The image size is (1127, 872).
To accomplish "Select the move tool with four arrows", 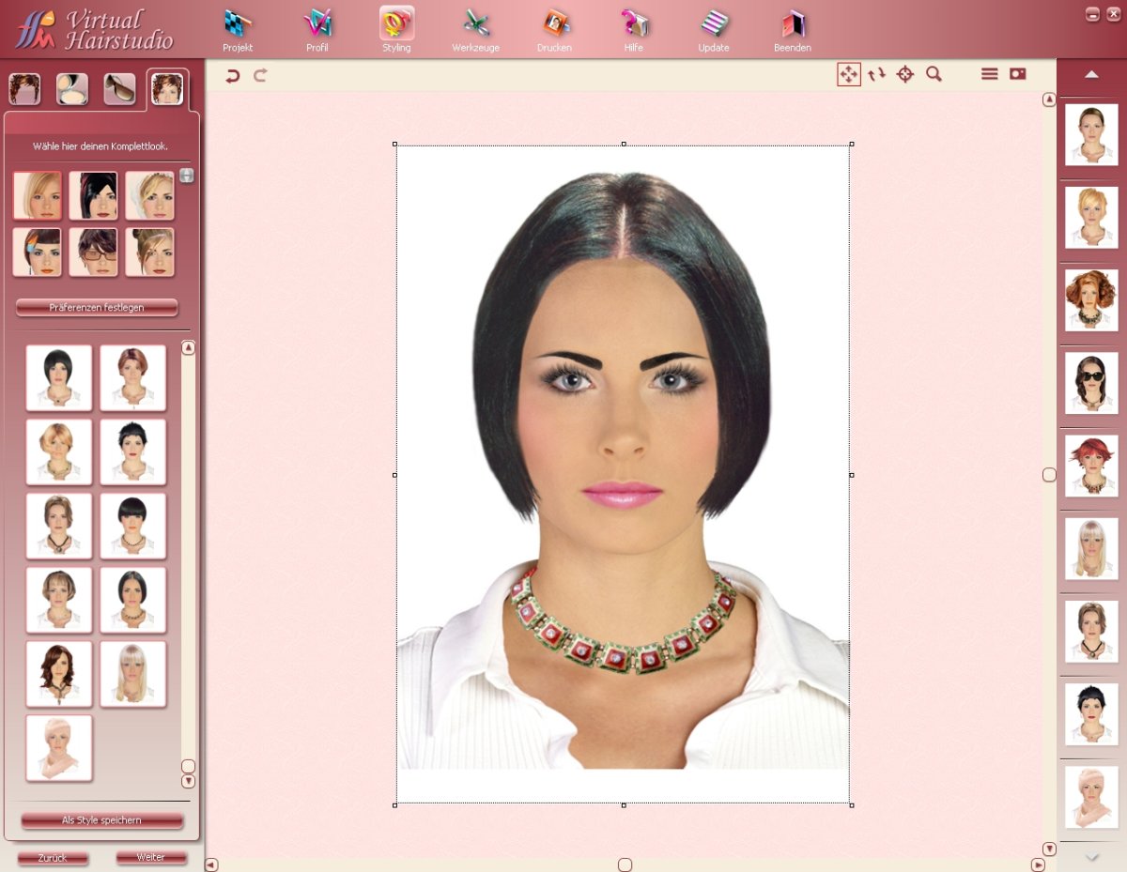I will pos(848,74).
